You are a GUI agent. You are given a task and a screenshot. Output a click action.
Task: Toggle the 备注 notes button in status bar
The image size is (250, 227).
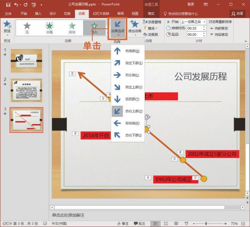pyautogui.click(x=123, y=224)
